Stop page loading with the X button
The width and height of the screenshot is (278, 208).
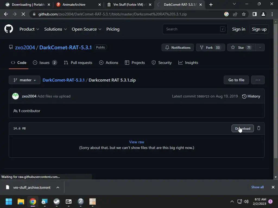pyautogui.click(x=23, y=14)
